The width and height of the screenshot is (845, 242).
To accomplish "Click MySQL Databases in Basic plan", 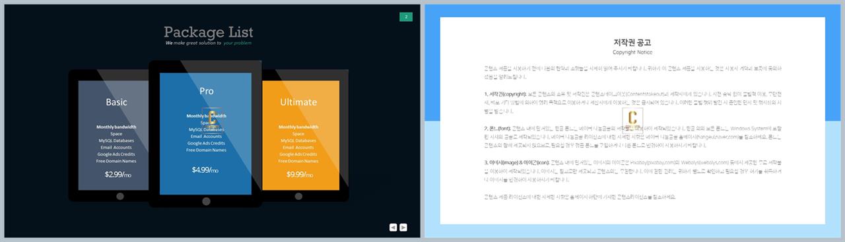I will coord(116,140).
